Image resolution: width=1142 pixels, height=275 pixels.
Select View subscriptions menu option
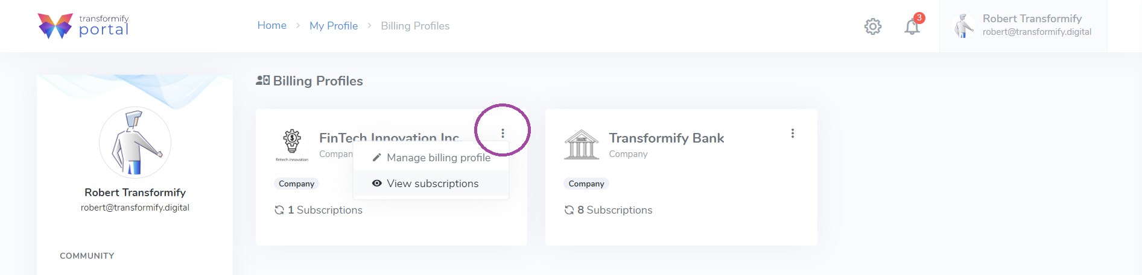(x=431, y=184)
